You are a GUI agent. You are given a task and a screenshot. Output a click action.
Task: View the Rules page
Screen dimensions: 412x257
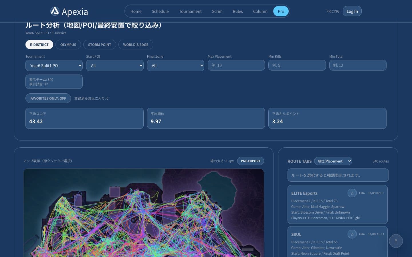[238, 11]
